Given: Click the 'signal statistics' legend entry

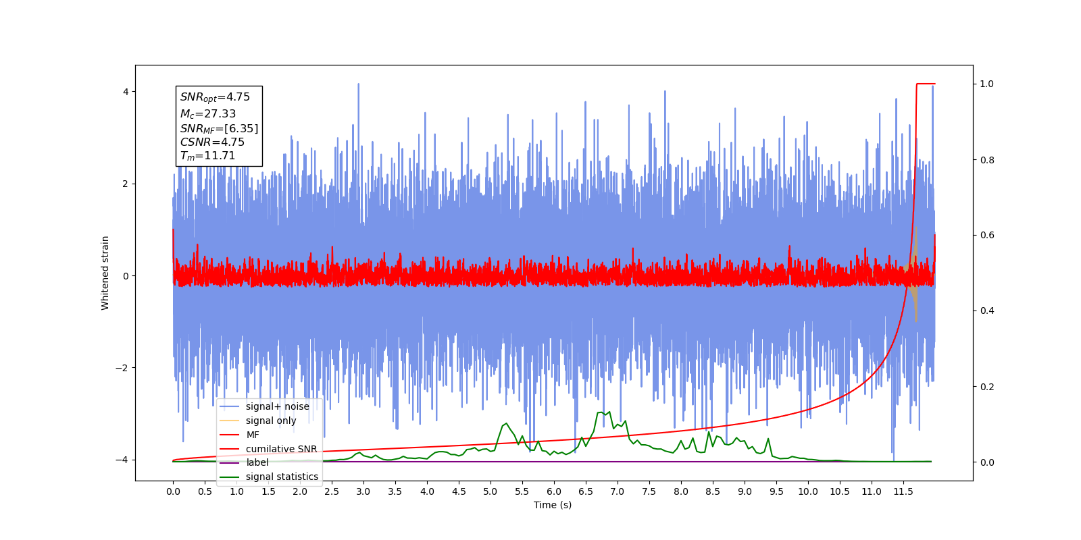Looking at the screenshot, I should 269,477.
